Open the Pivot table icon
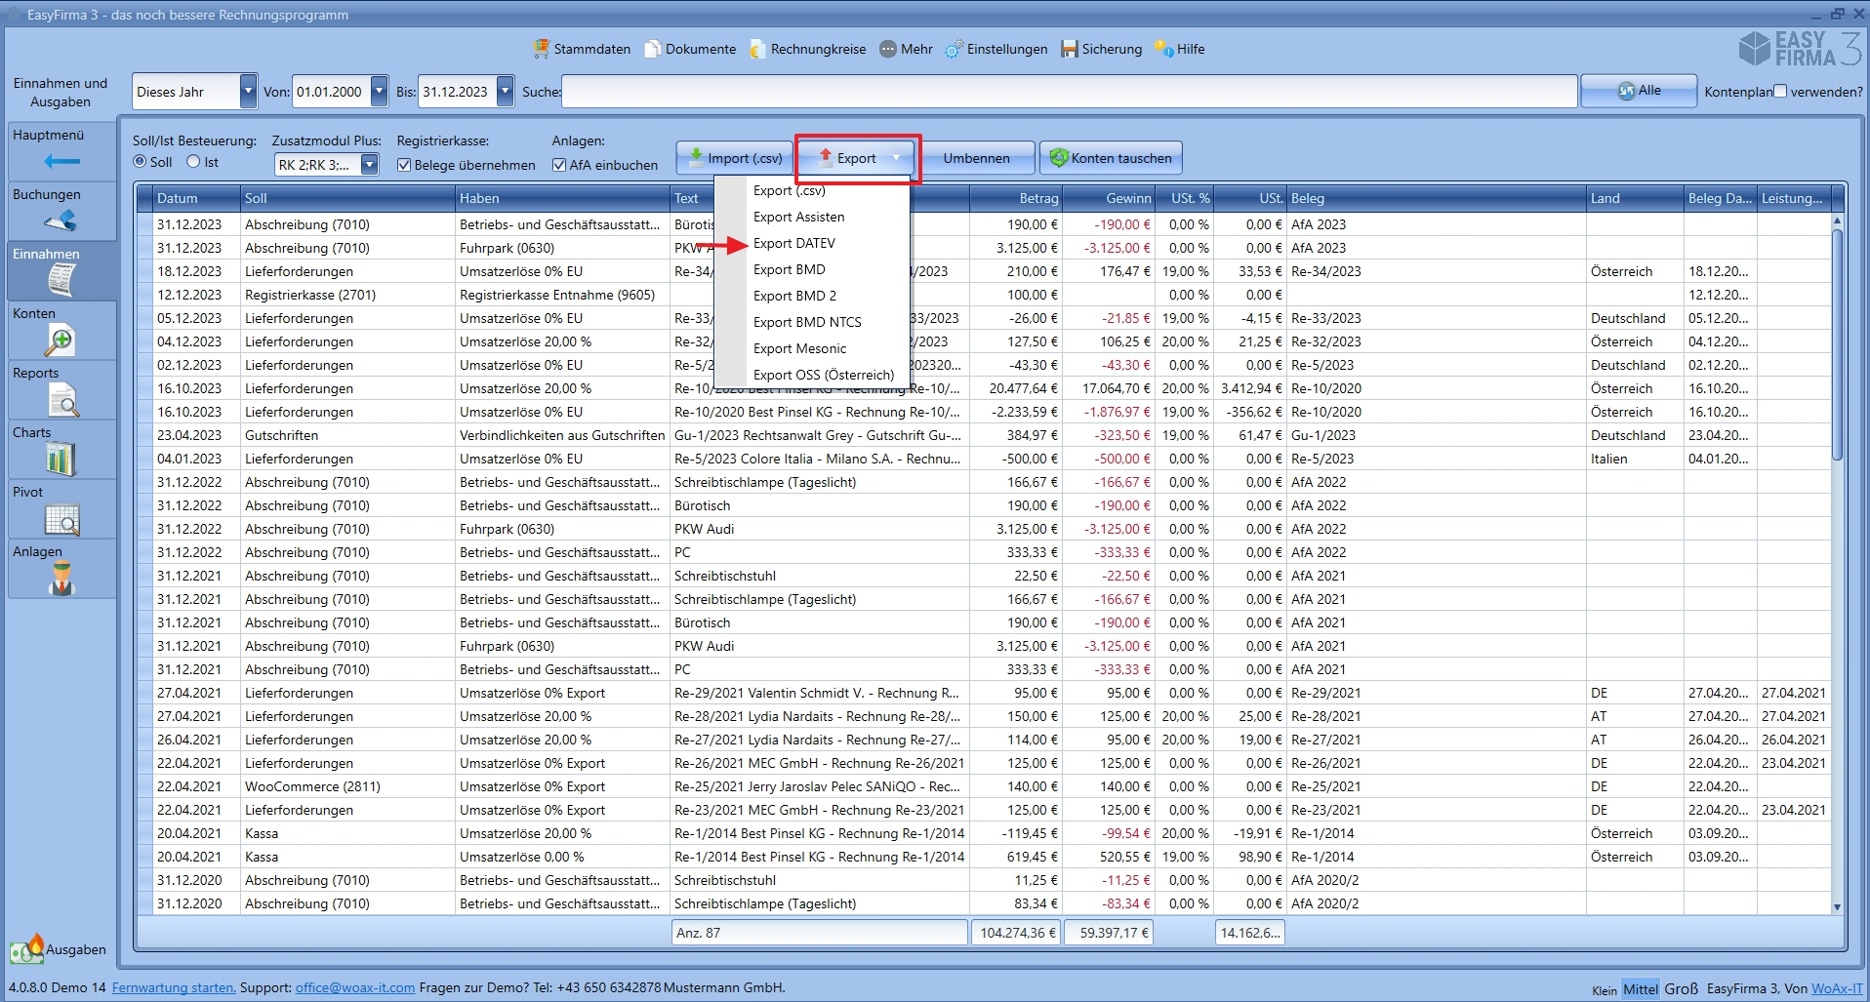Image resolution: width=1870 pixels, height=1002 pixels. (62, 519)
